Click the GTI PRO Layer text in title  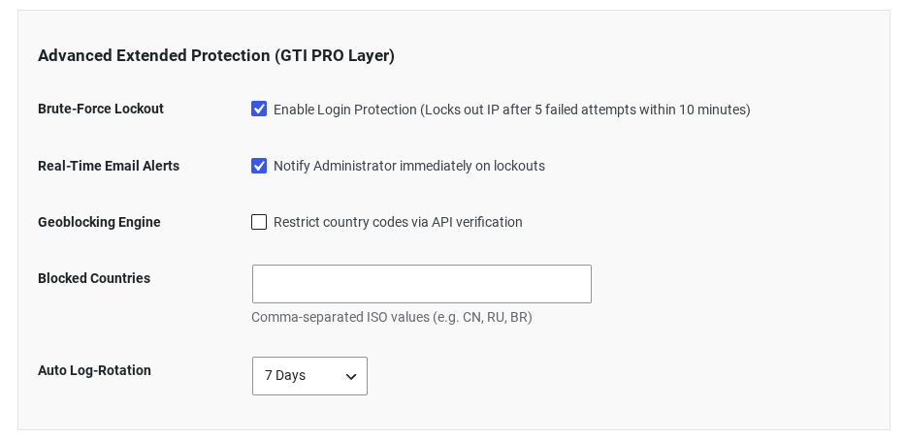tap(335, 55)
